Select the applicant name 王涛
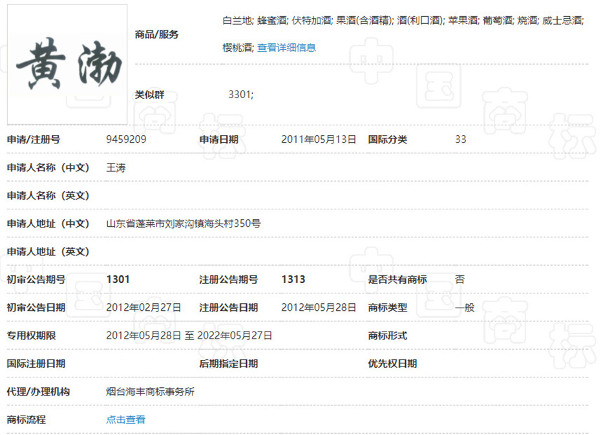Screen dimensions: 601x435 (x=116, y=167)
